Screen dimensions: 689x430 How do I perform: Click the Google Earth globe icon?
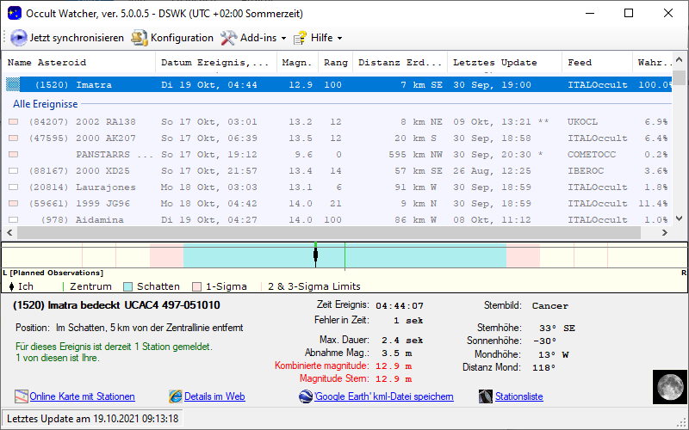(306, 396)
